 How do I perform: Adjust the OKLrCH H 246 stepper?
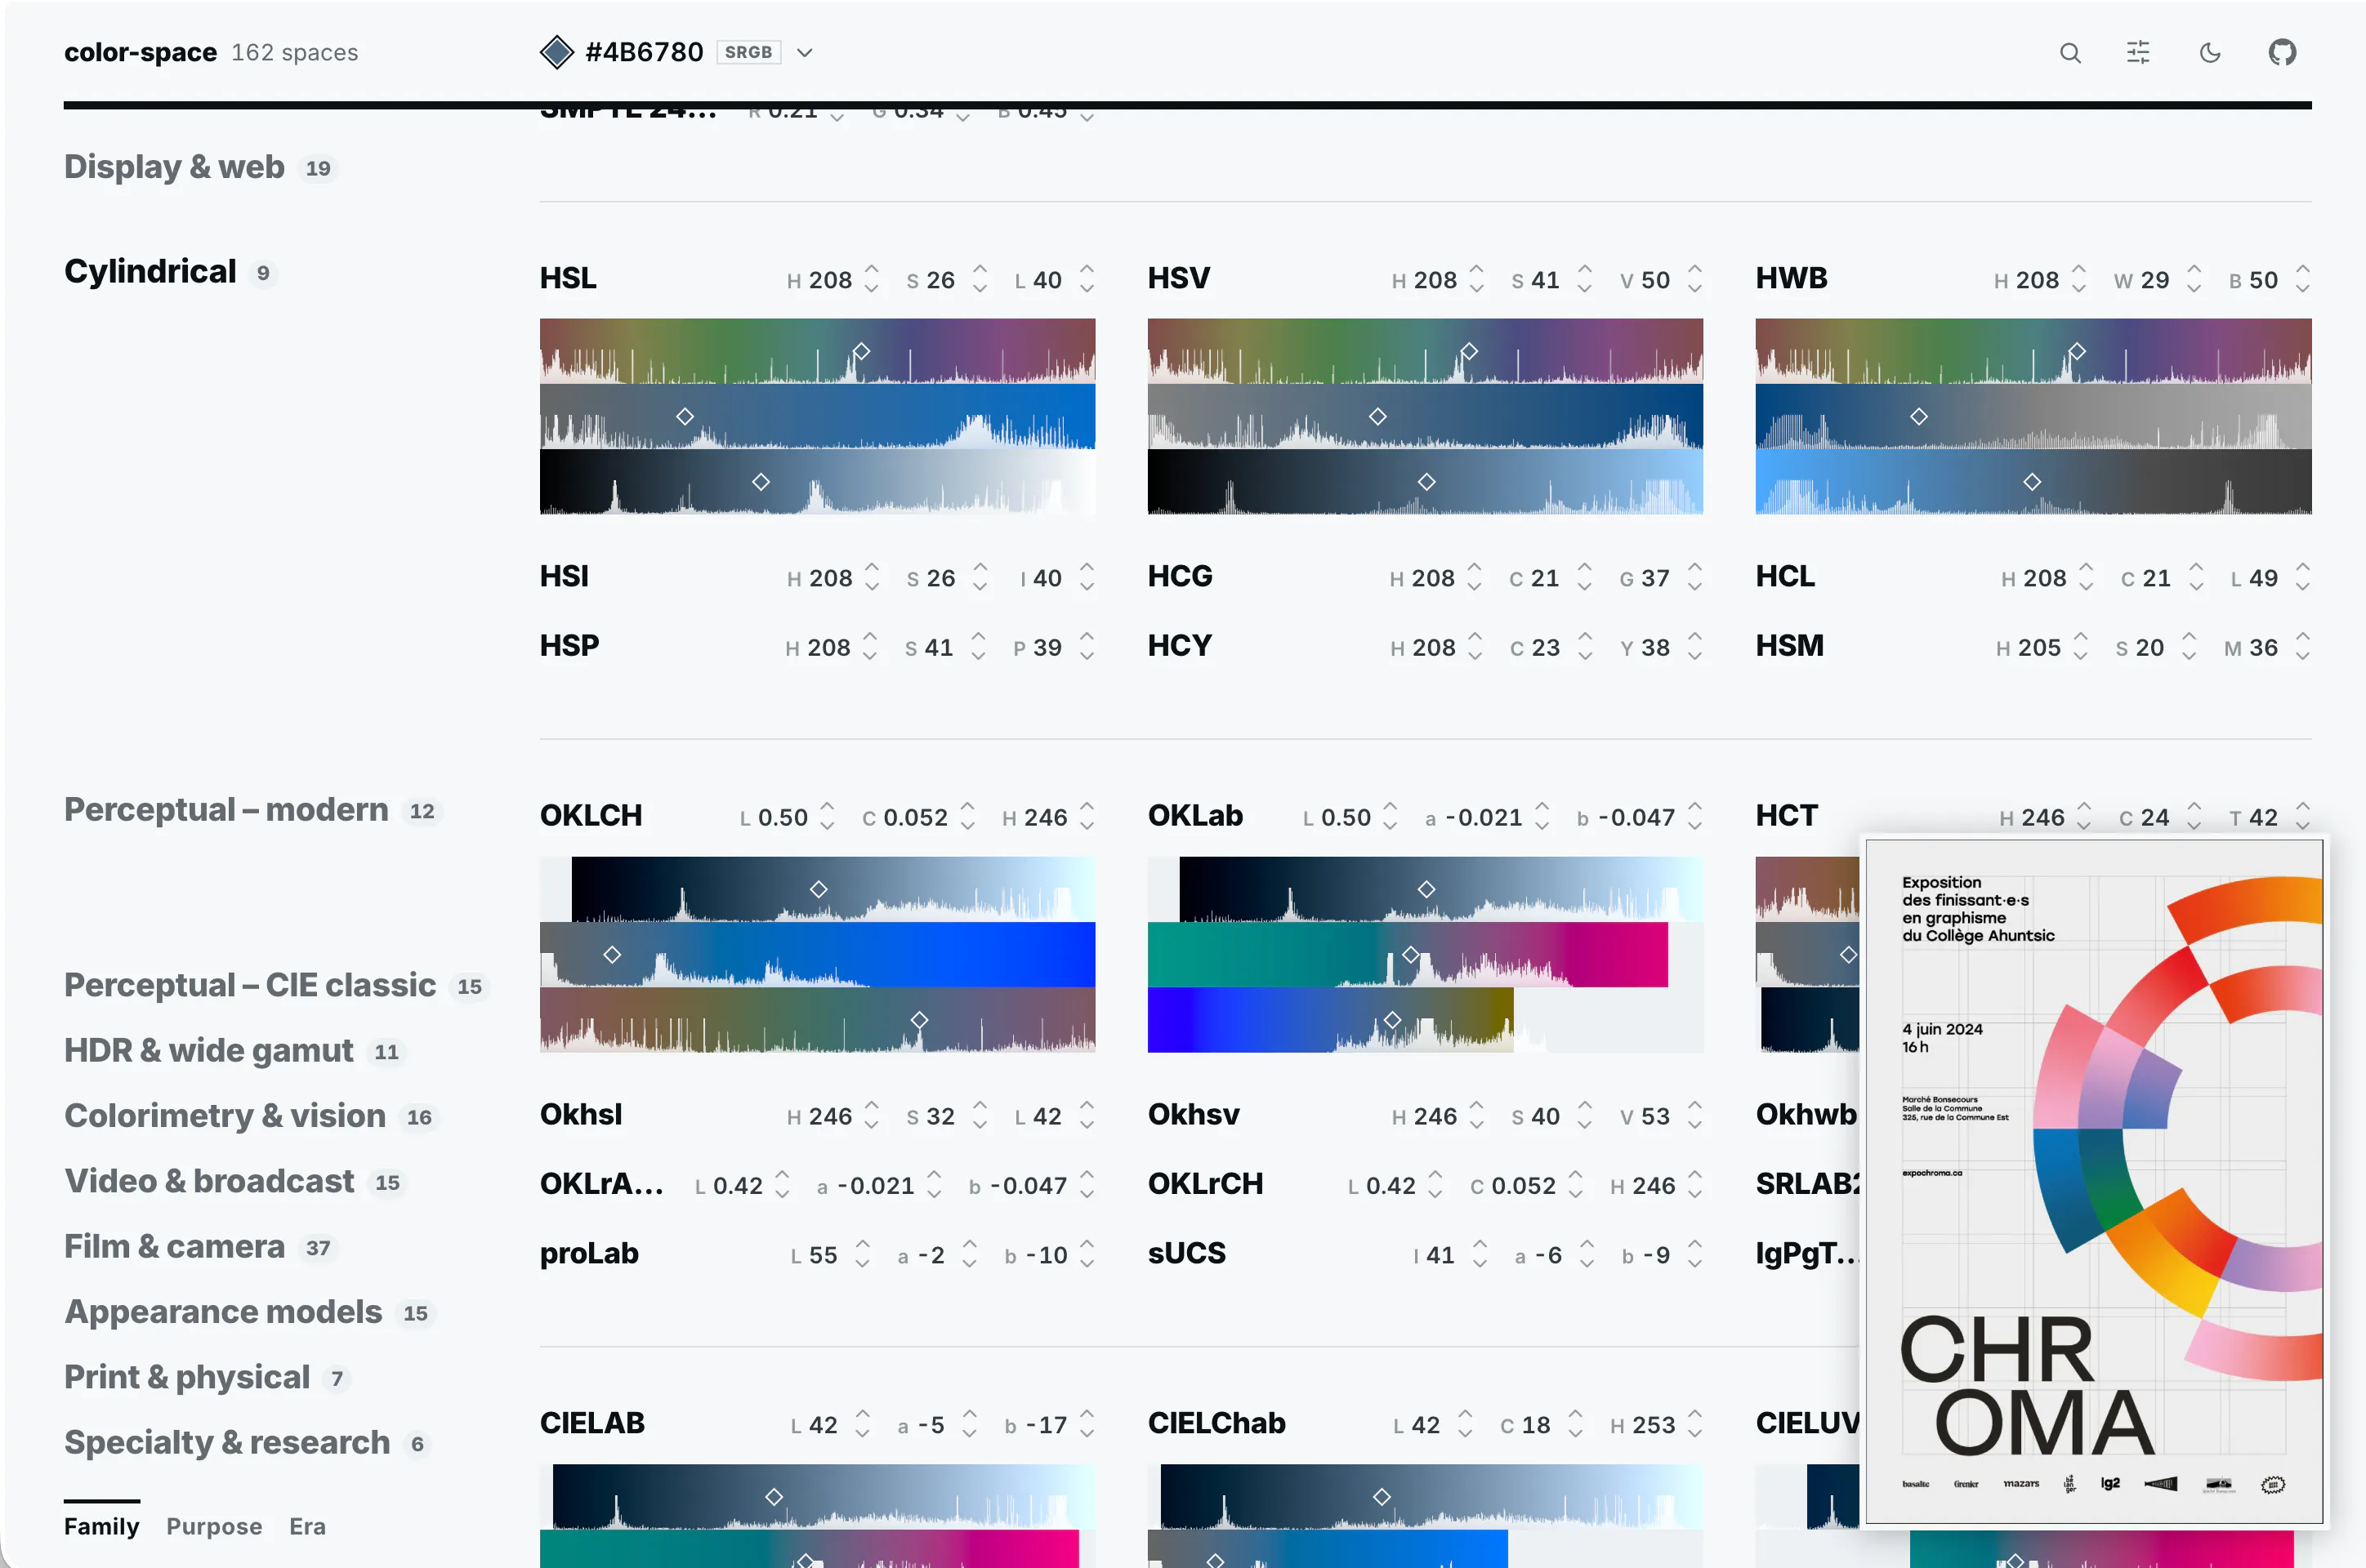1694,1186
